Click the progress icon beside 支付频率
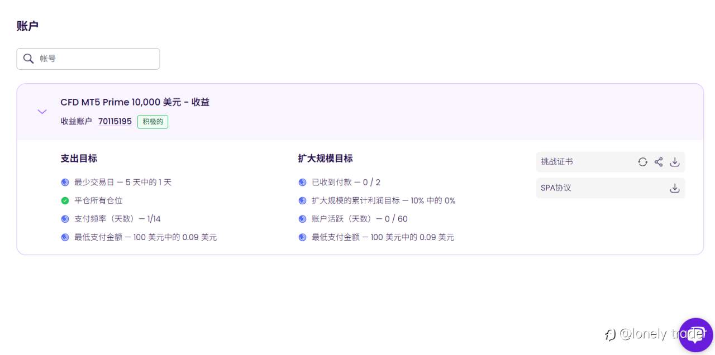Image resolution: width=715 pixels, height=355 pixels. click(x=65, y=219)
